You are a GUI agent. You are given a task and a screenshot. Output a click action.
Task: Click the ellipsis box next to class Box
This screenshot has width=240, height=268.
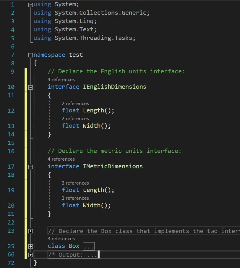coord(88,246)
